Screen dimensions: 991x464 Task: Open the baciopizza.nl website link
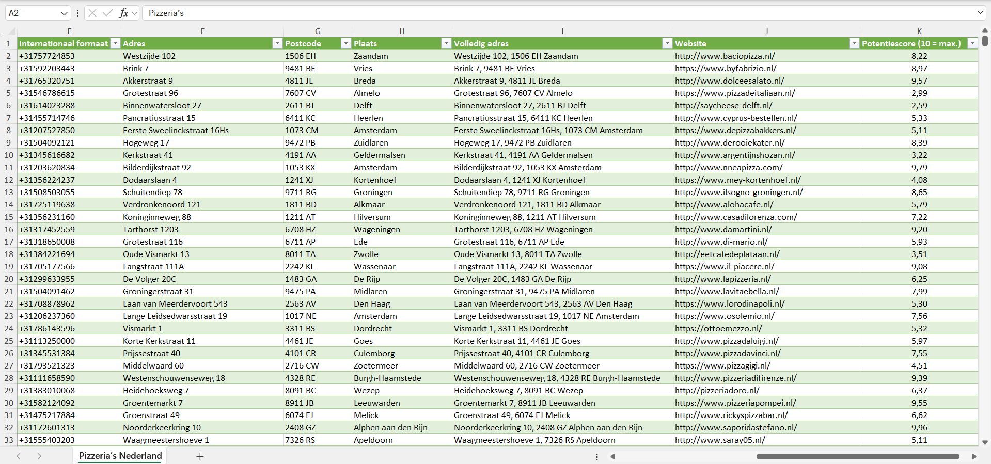click(x=725, y=56)
